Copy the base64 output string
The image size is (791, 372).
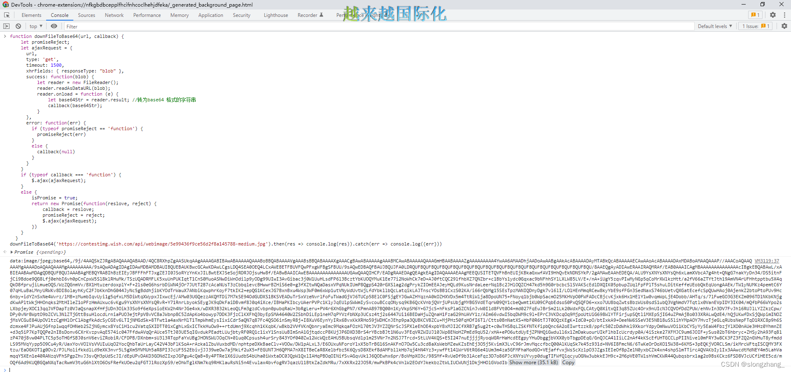coord(568,363)
